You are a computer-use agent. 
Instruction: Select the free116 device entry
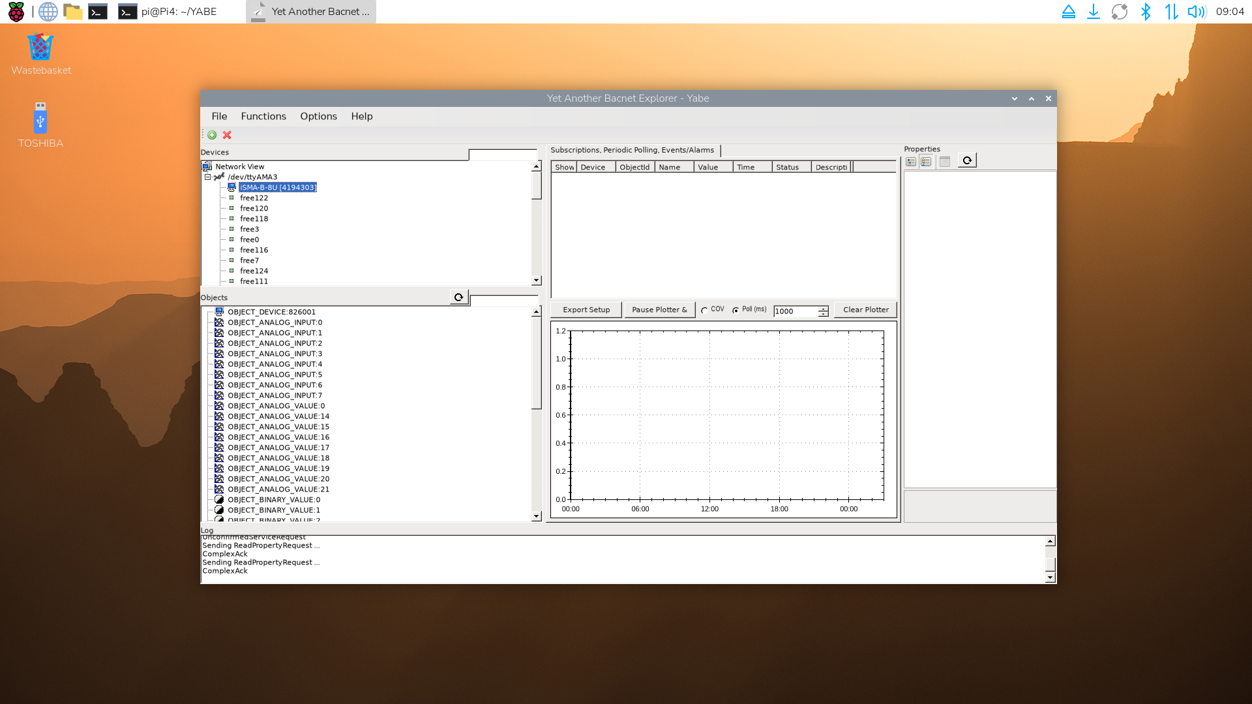click(x=254, y=250)
